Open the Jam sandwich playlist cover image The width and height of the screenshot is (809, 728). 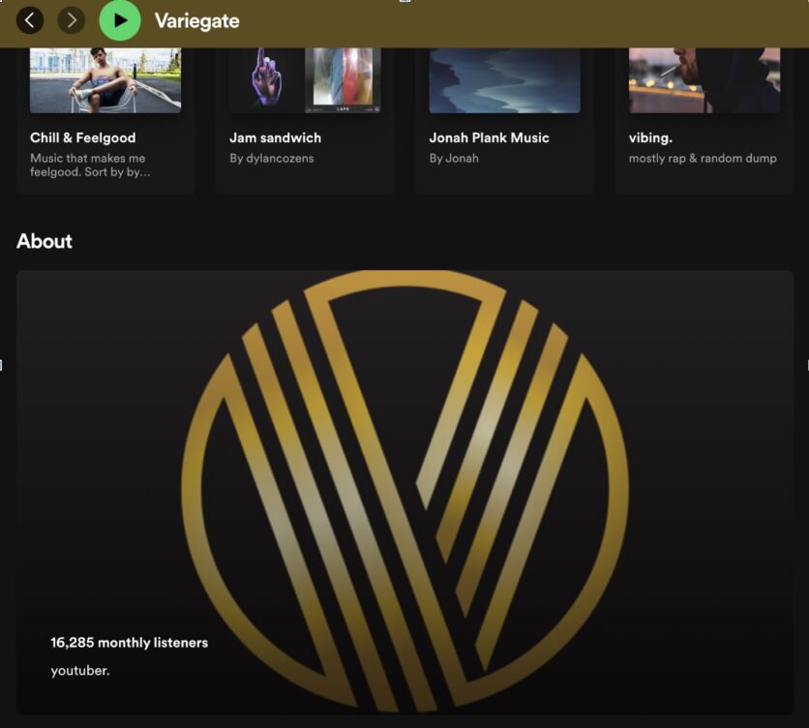(305, 80)
